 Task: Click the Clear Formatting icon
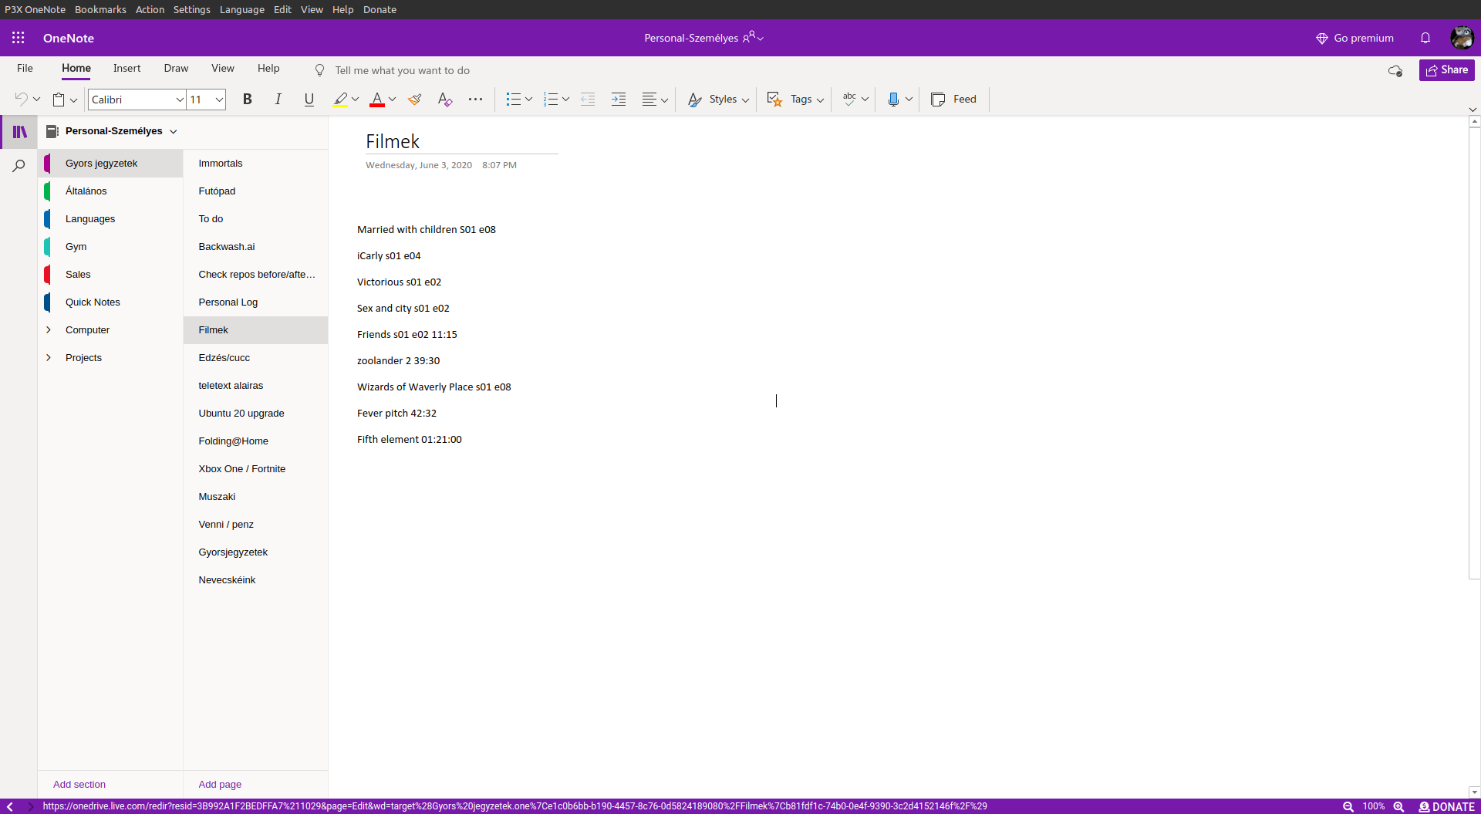tap(445, 100)
